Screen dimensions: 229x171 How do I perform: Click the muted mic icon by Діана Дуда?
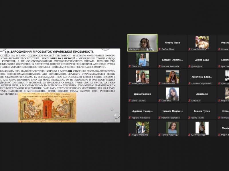(189, 66)
